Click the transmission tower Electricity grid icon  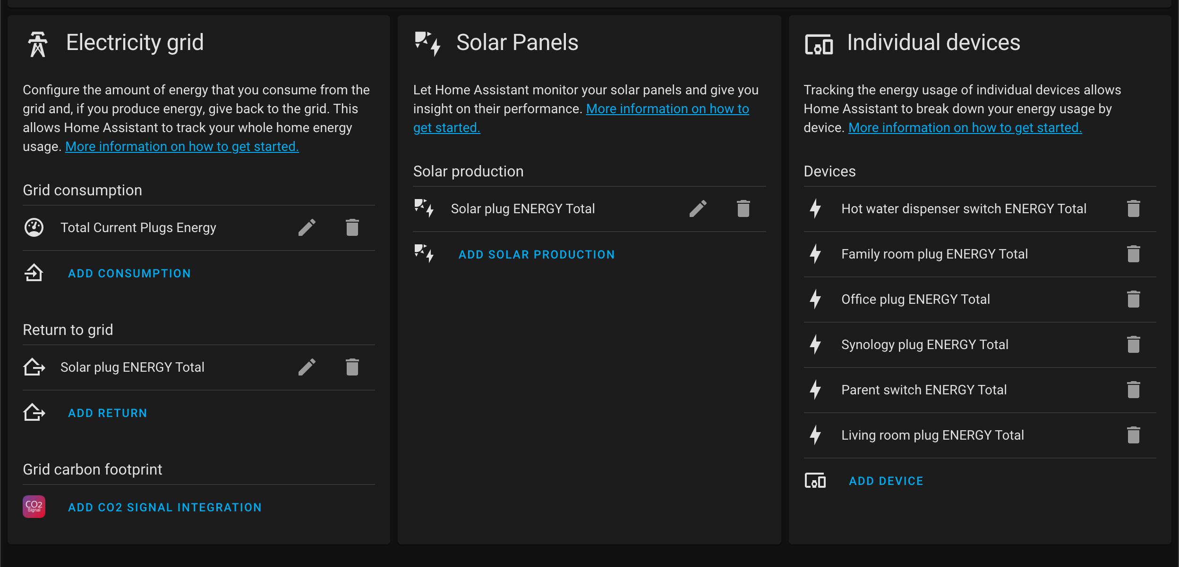pyautogui.click(x=38, y=44)
